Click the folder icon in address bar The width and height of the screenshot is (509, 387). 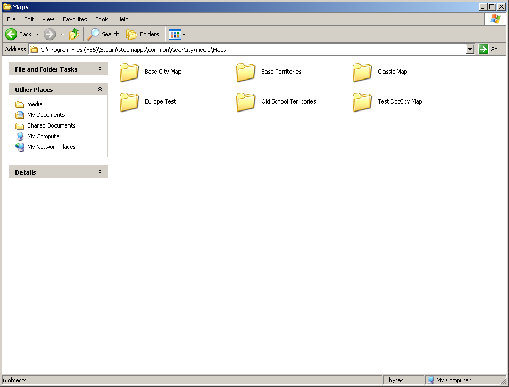(x=34, y=49)
